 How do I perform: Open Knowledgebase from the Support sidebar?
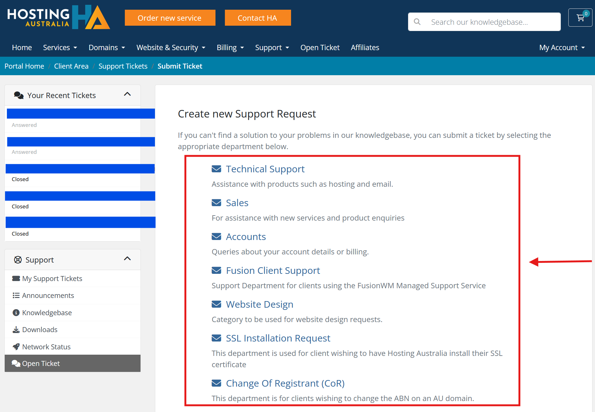[73, 313]
